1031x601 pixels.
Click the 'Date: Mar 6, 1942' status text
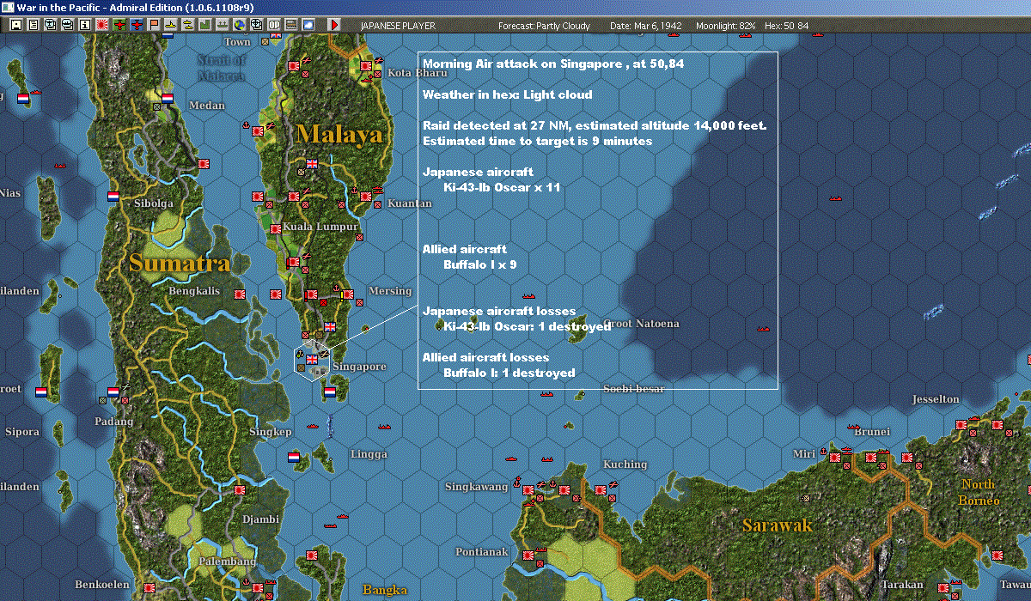[x=646, y=26]
